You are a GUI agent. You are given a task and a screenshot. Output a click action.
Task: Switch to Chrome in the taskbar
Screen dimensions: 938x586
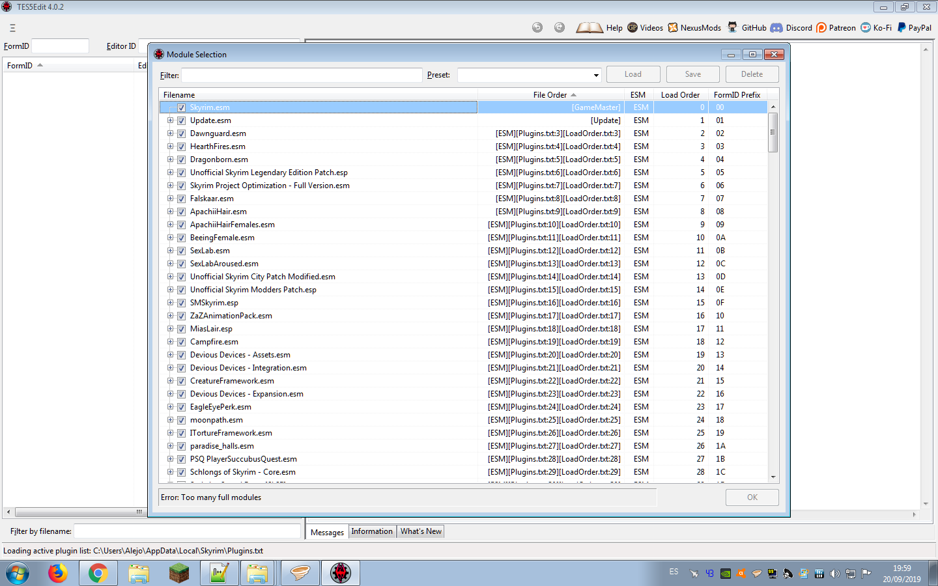pos(98,573)
